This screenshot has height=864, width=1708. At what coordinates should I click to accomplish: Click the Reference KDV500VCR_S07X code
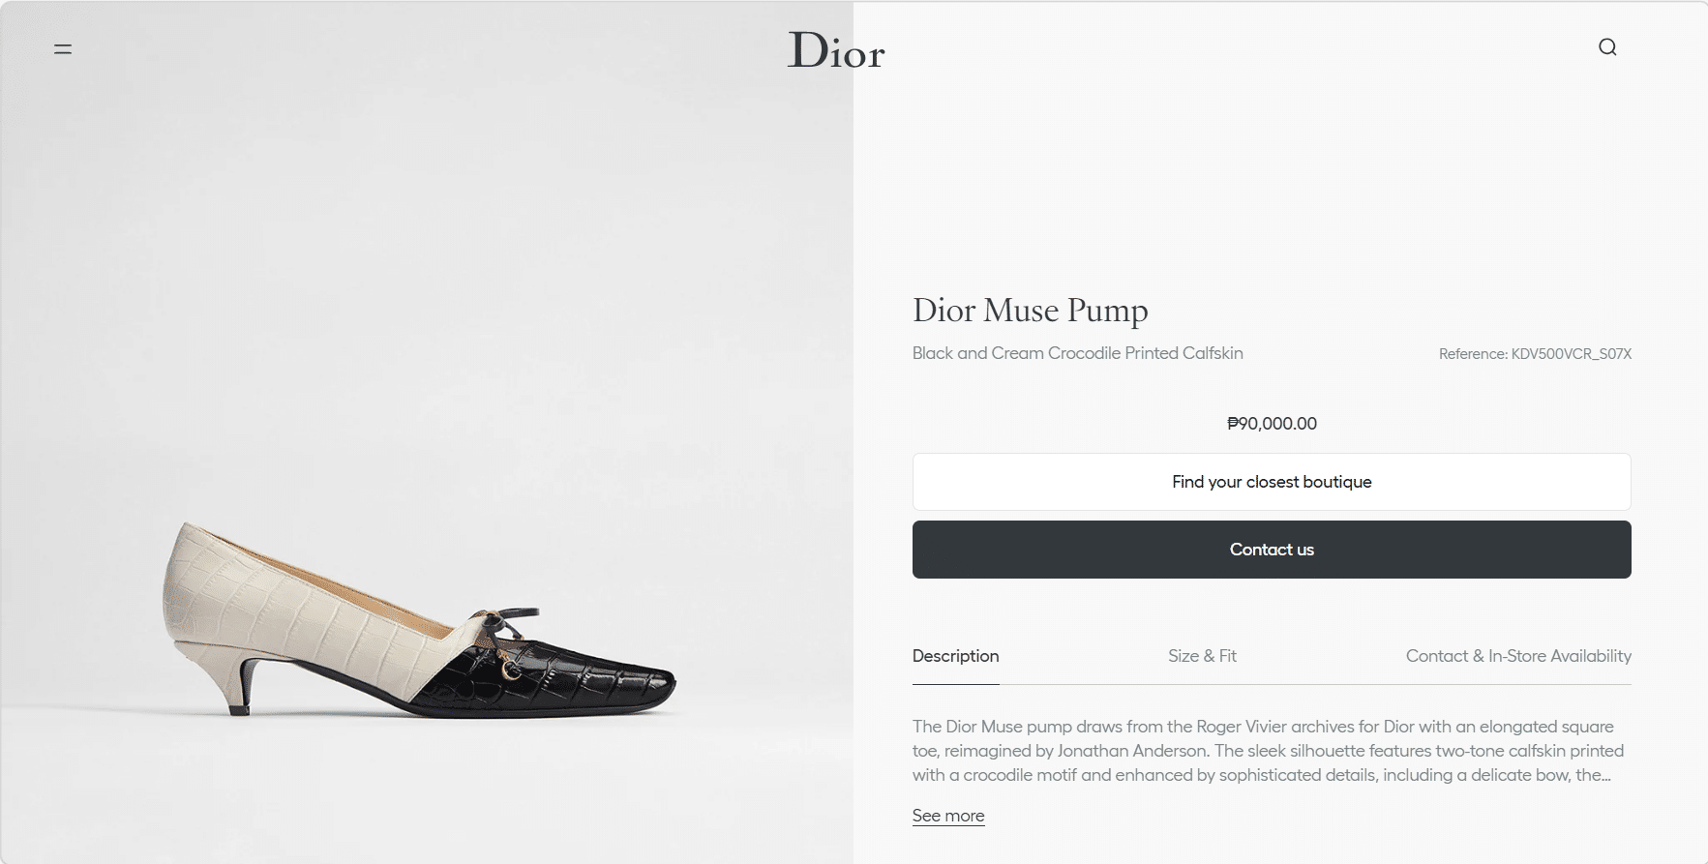click(x=1535, y=354)
